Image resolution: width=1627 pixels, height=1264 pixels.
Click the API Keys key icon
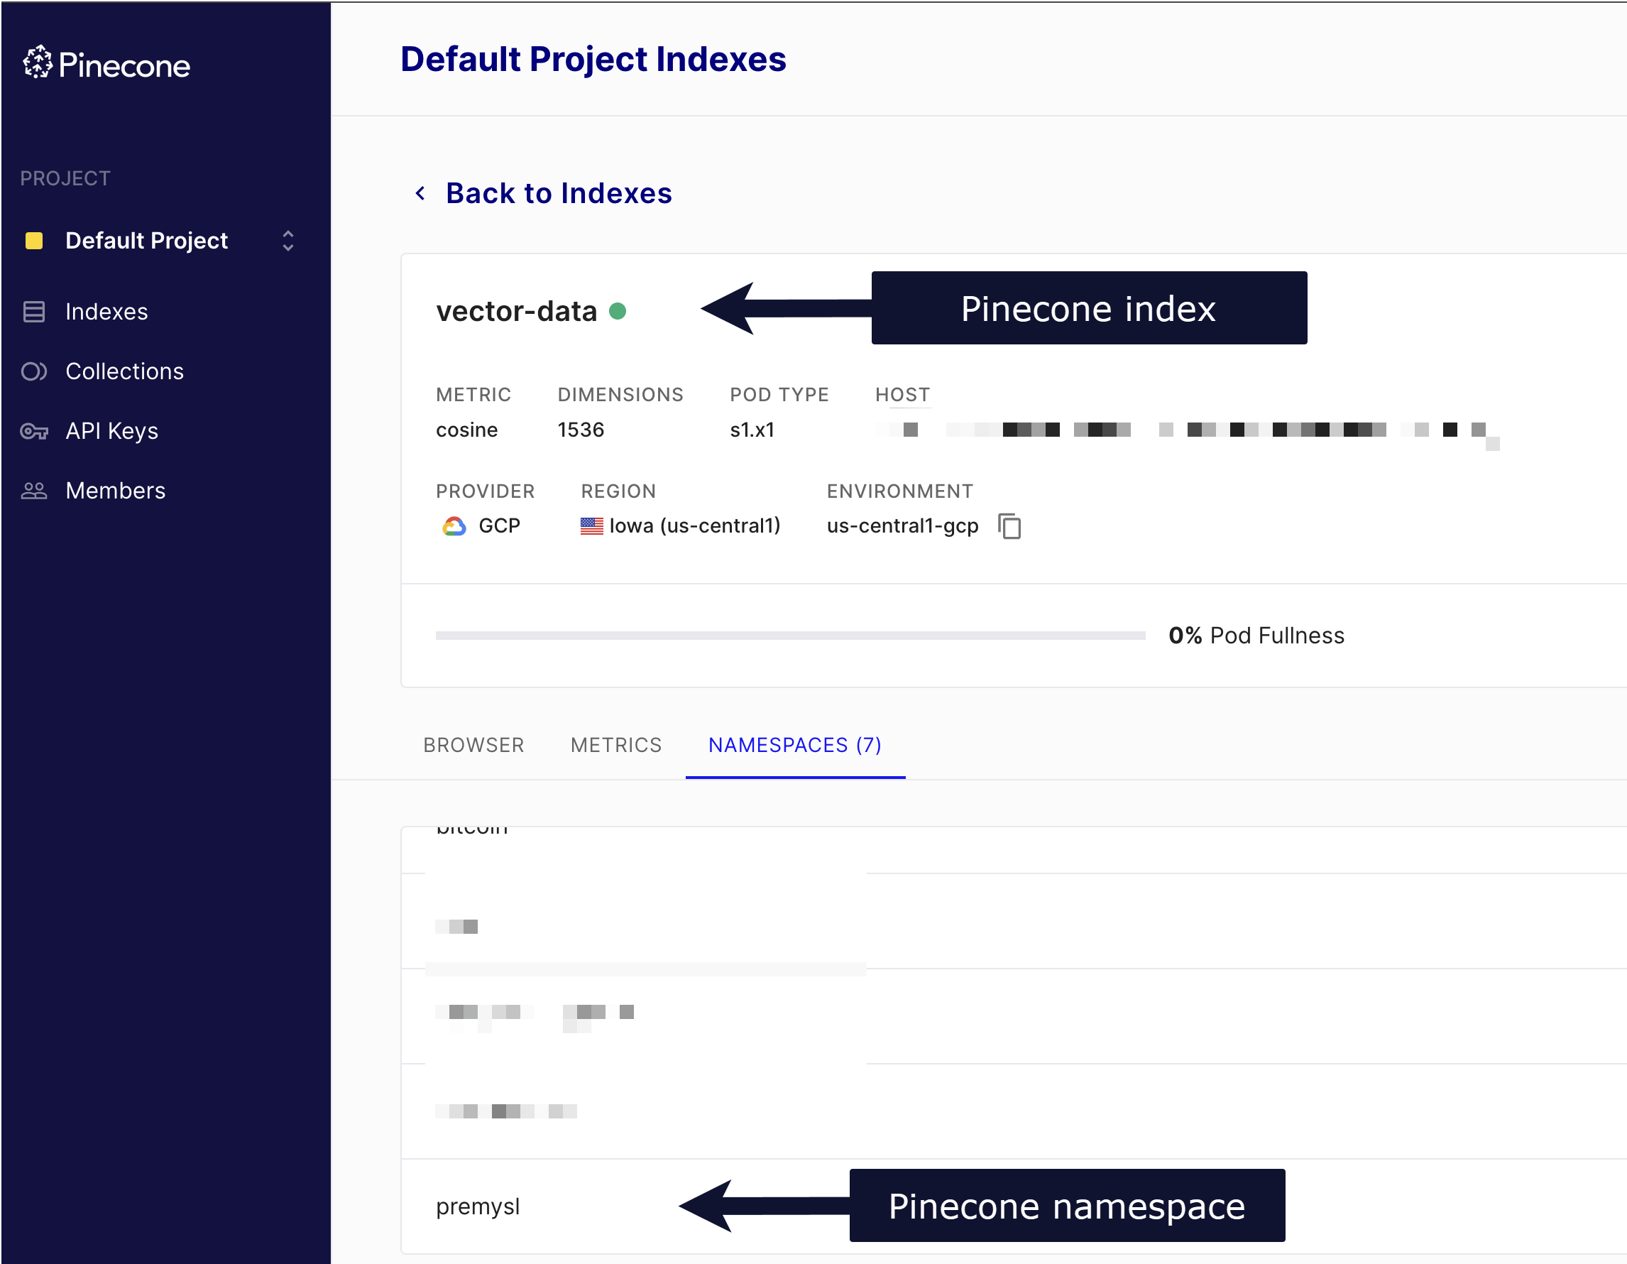pos(34,431)
